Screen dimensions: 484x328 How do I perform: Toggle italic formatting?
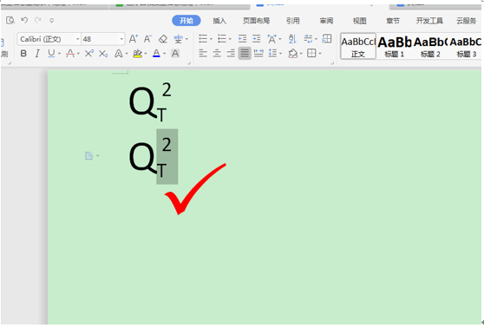[x=37, y=54]
